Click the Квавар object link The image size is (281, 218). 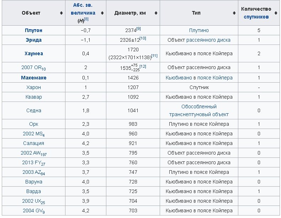[x=33, y=97]
